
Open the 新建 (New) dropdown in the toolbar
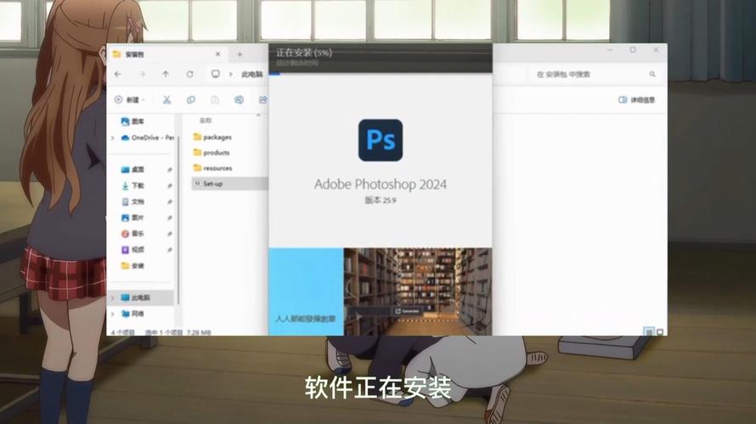pyautogui.click(x=130, y=99)
